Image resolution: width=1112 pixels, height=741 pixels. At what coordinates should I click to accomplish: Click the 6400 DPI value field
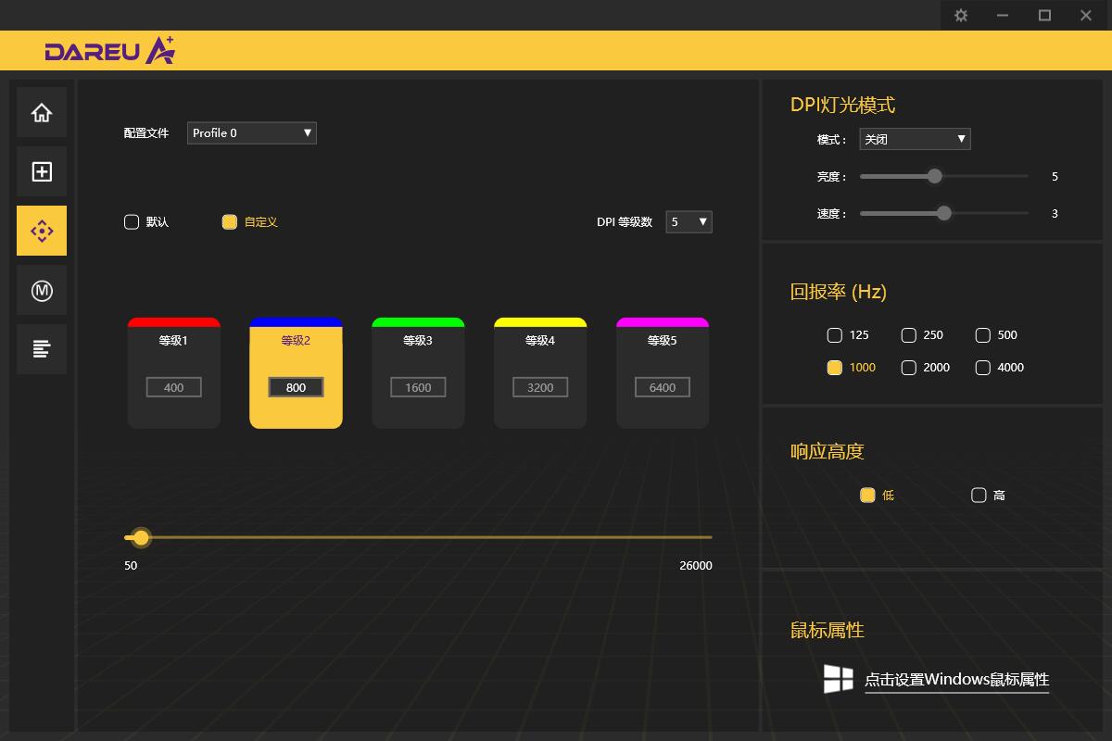(x=663, y=387)
